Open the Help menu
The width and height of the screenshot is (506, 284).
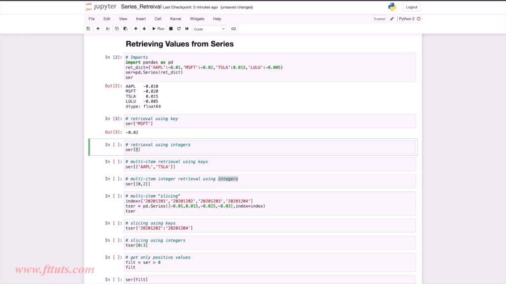click(217, 19)
